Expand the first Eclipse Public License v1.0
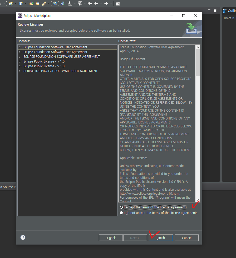236x258 pixels. (x=19, y=61)
